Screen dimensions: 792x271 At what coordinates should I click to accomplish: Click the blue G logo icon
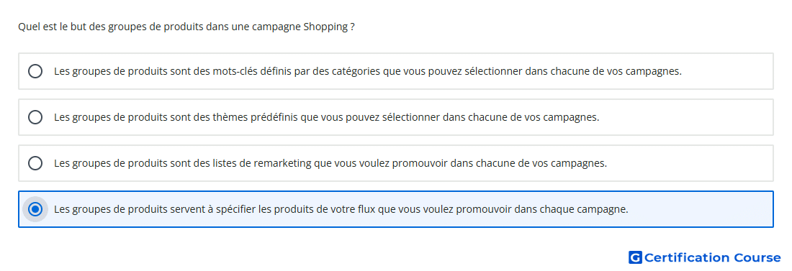click(635, 257)
